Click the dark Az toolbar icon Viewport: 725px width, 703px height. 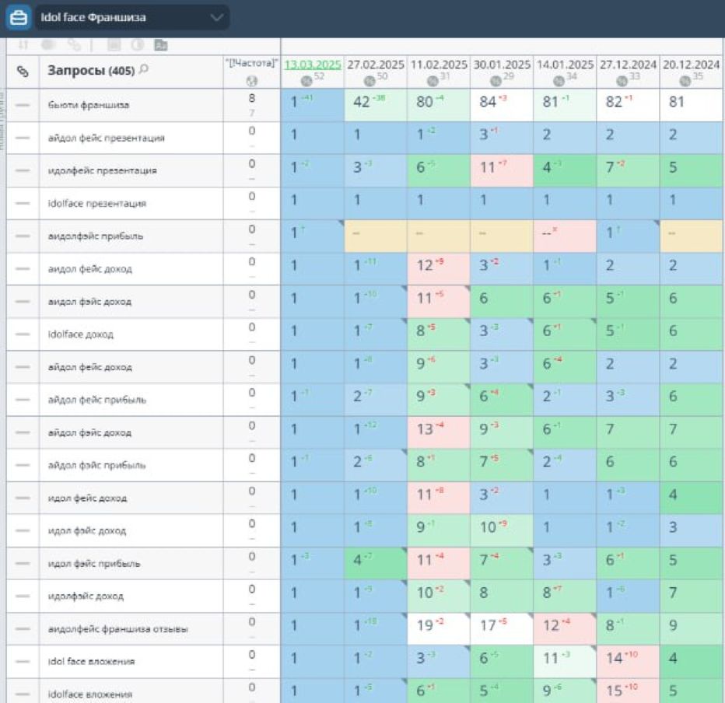pos(161,45)
